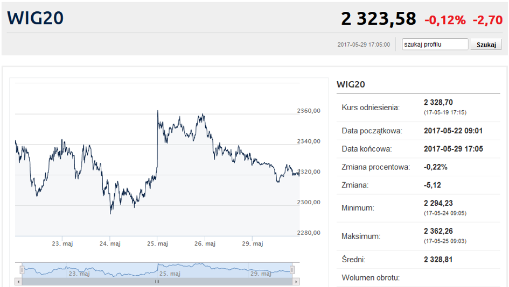
Task: Click the end date 2017-05-29 17:05
Action: (454, 149)
